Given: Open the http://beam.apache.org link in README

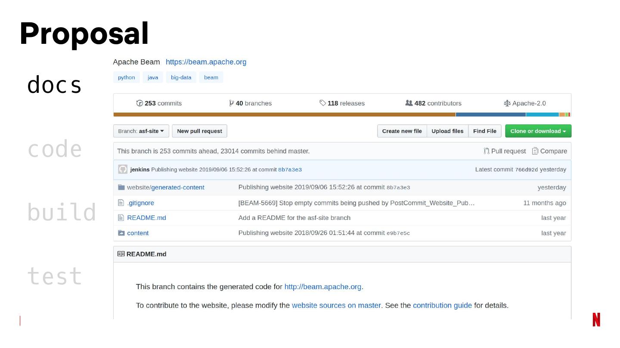Looking at the screenshot, I should pos(323,287).
